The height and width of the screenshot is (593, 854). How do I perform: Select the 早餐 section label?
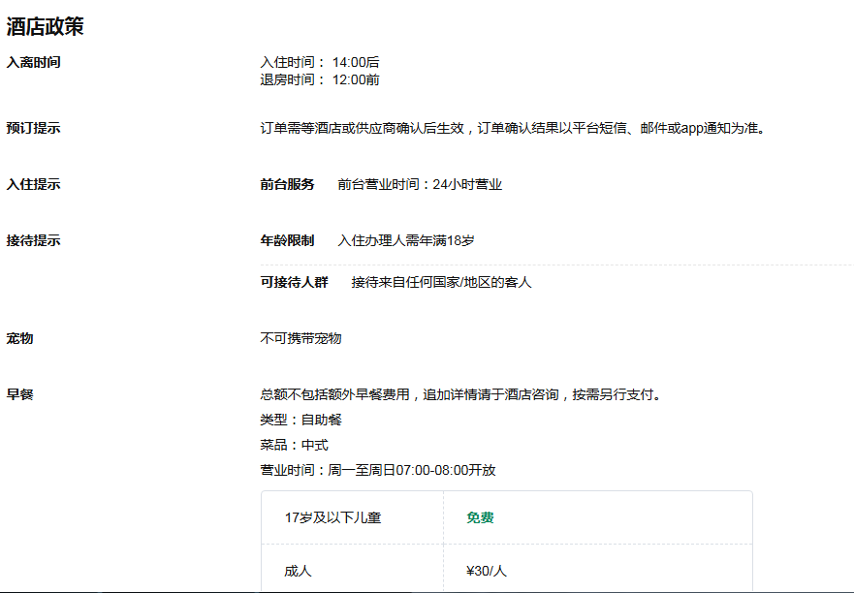20,394
